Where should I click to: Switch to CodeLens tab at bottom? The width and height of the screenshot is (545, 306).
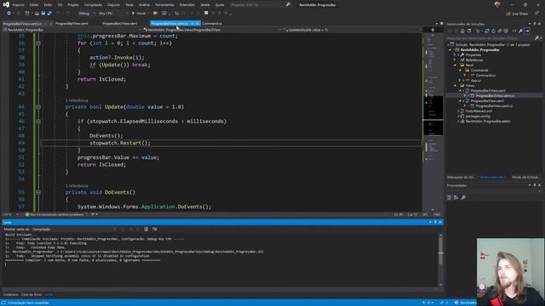10,295
